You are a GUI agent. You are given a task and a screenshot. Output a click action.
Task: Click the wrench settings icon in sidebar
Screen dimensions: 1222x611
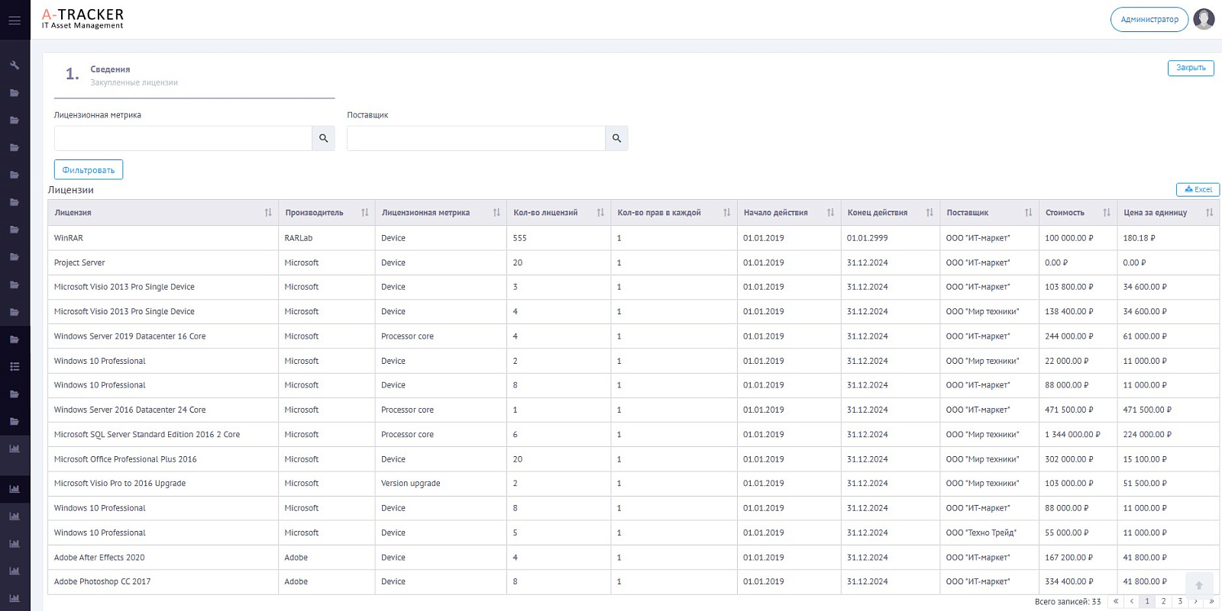point(15,66)
